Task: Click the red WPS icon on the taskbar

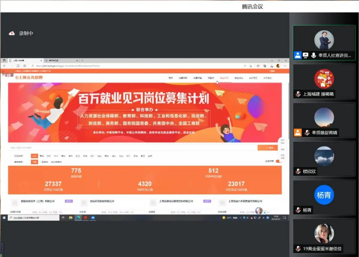Action: (85, 218)
